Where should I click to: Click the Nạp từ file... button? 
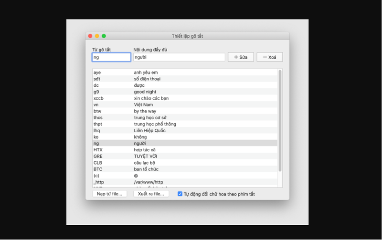(x=110, y=194)
